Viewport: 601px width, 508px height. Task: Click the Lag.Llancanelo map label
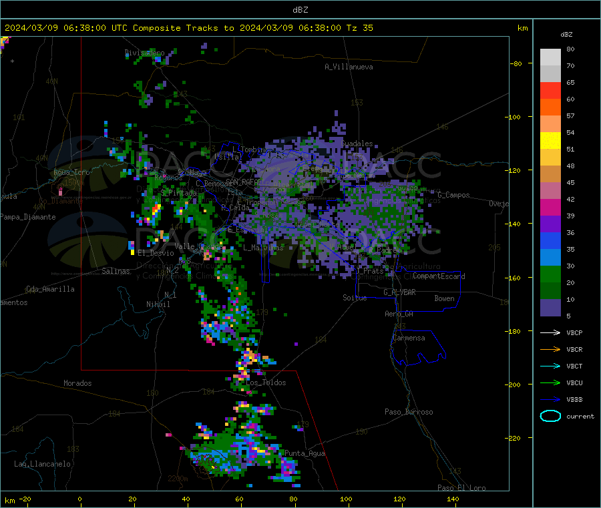42,464
